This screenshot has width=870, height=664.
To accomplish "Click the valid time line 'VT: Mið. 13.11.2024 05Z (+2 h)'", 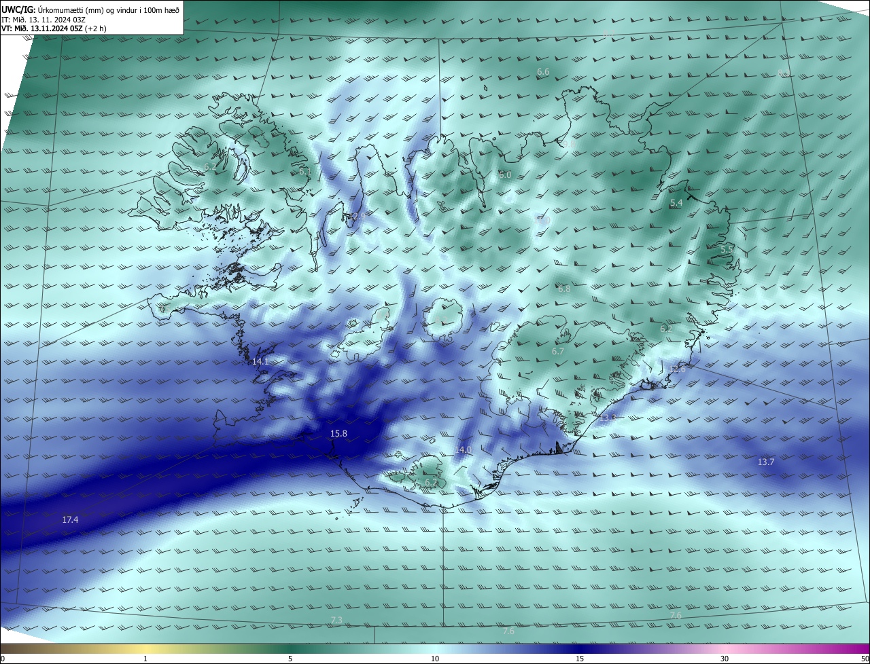I will click(54, 29).
